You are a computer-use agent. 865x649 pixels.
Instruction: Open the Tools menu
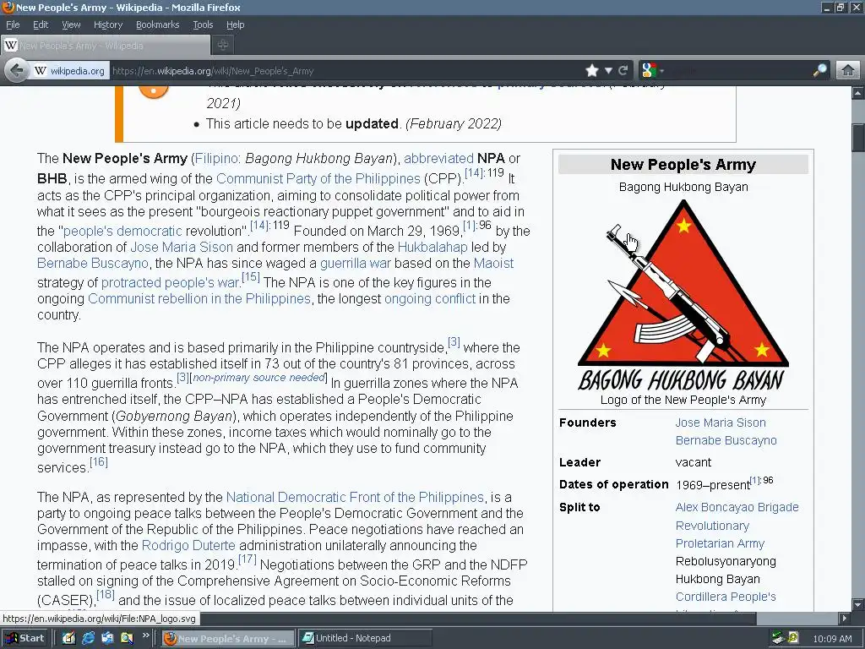(x=203, y=25)
